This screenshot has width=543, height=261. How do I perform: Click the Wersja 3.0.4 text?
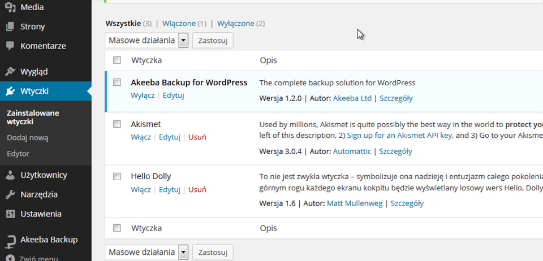pyautogui.click(x=281, y=151)
